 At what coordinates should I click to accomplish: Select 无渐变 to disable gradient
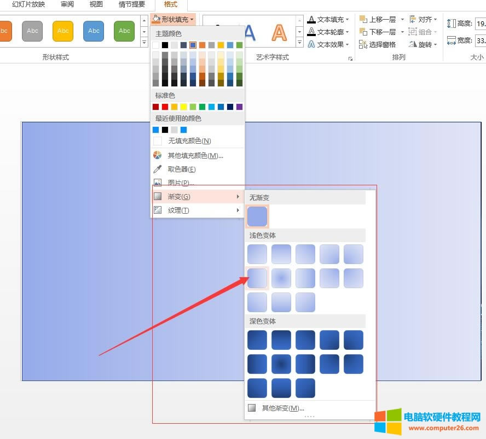[x=257, y=216]
